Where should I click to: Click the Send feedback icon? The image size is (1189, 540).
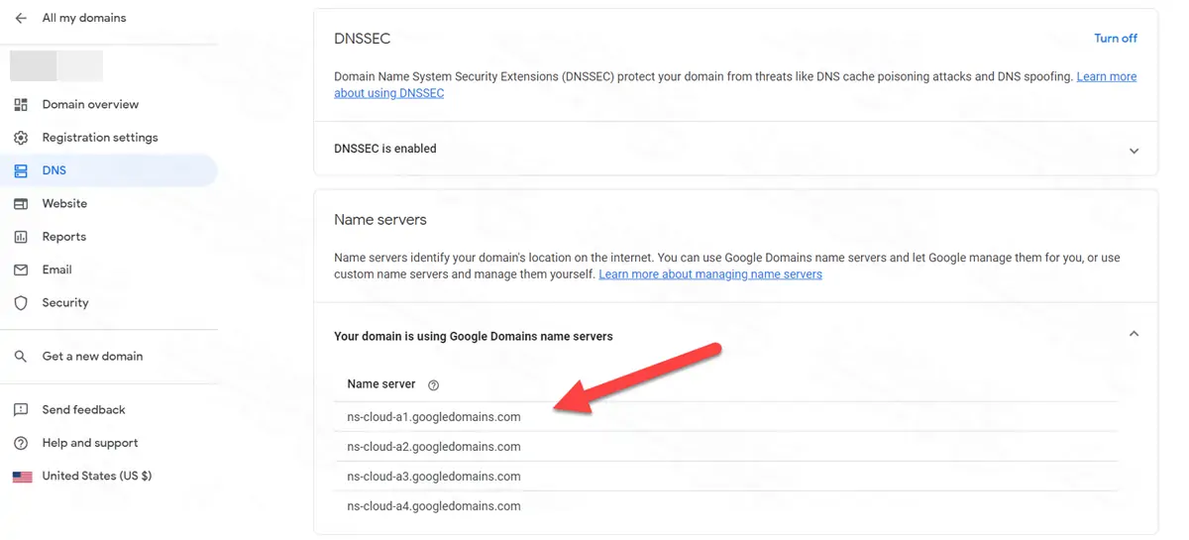21,410
